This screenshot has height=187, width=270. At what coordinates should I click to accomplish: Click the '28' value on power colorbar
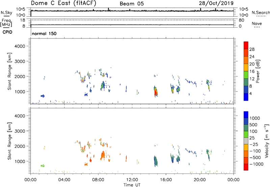coord(252,49)
